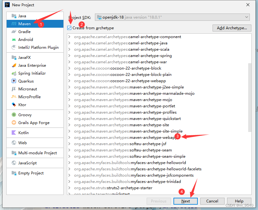This screenshot has width=258, height=210.
Task: Click the MicroProfile icon
Action: (14, 97)
